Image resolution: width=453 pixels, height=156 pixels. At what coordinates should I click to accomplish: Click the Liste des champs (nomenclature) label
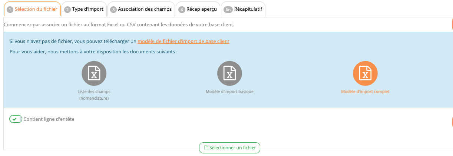click(94, 95)
